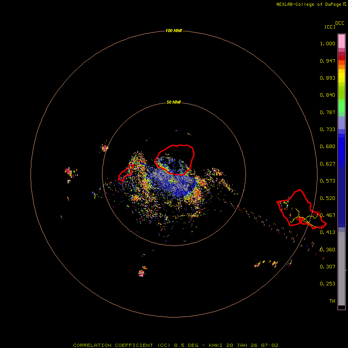Click the 0.253 legend value
The height and width of the screenshot is (348, 348).
[x=328, y=284]
